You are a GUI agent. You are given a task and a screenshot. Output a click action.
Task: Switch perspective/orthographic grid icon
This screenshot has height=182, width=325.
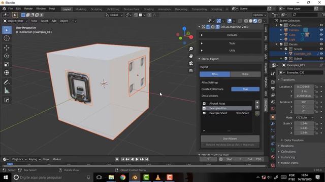pos(191,71)
